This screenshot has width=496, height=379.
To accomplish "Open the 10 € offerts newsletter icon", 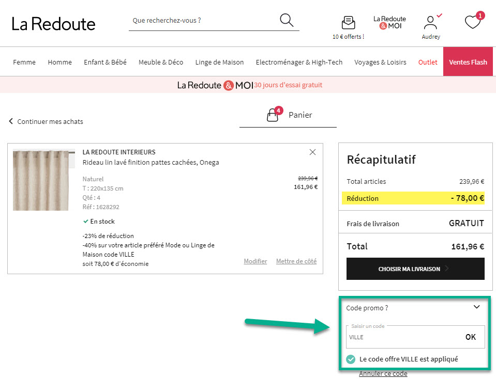I will pyautogui.click(x=348, y=23).
